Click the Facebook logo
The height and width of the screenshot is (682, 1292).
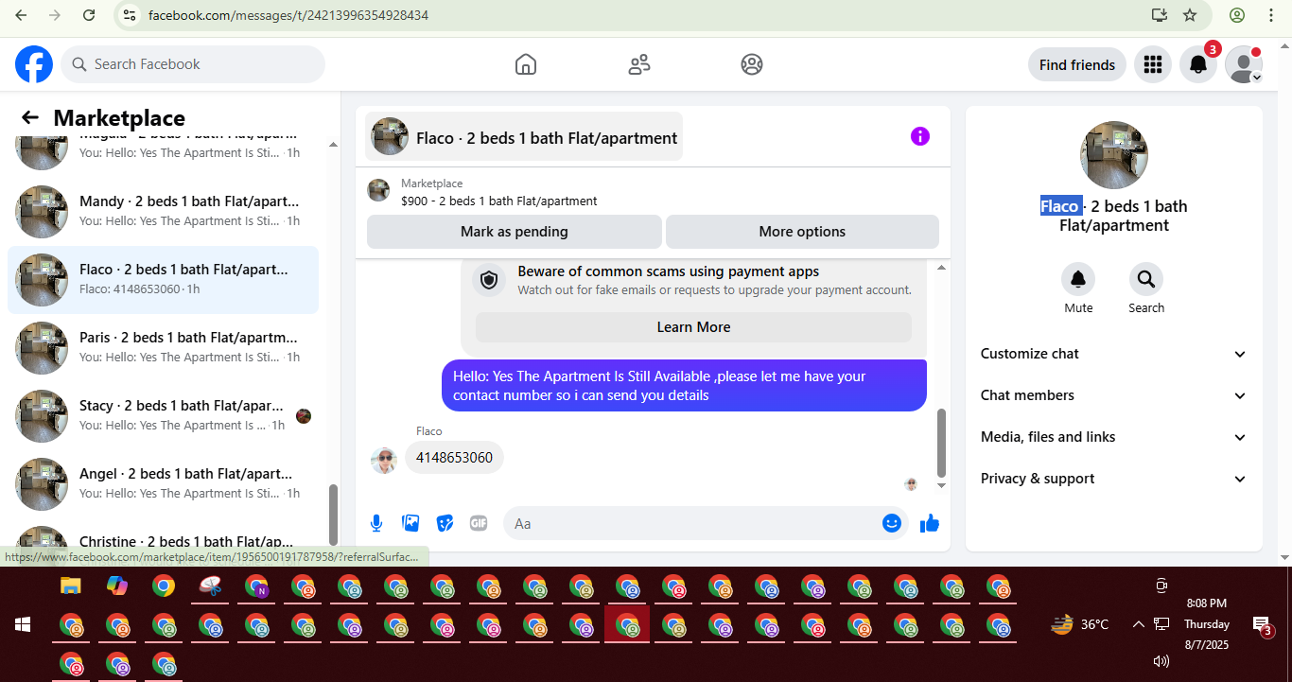coord(34,64)
